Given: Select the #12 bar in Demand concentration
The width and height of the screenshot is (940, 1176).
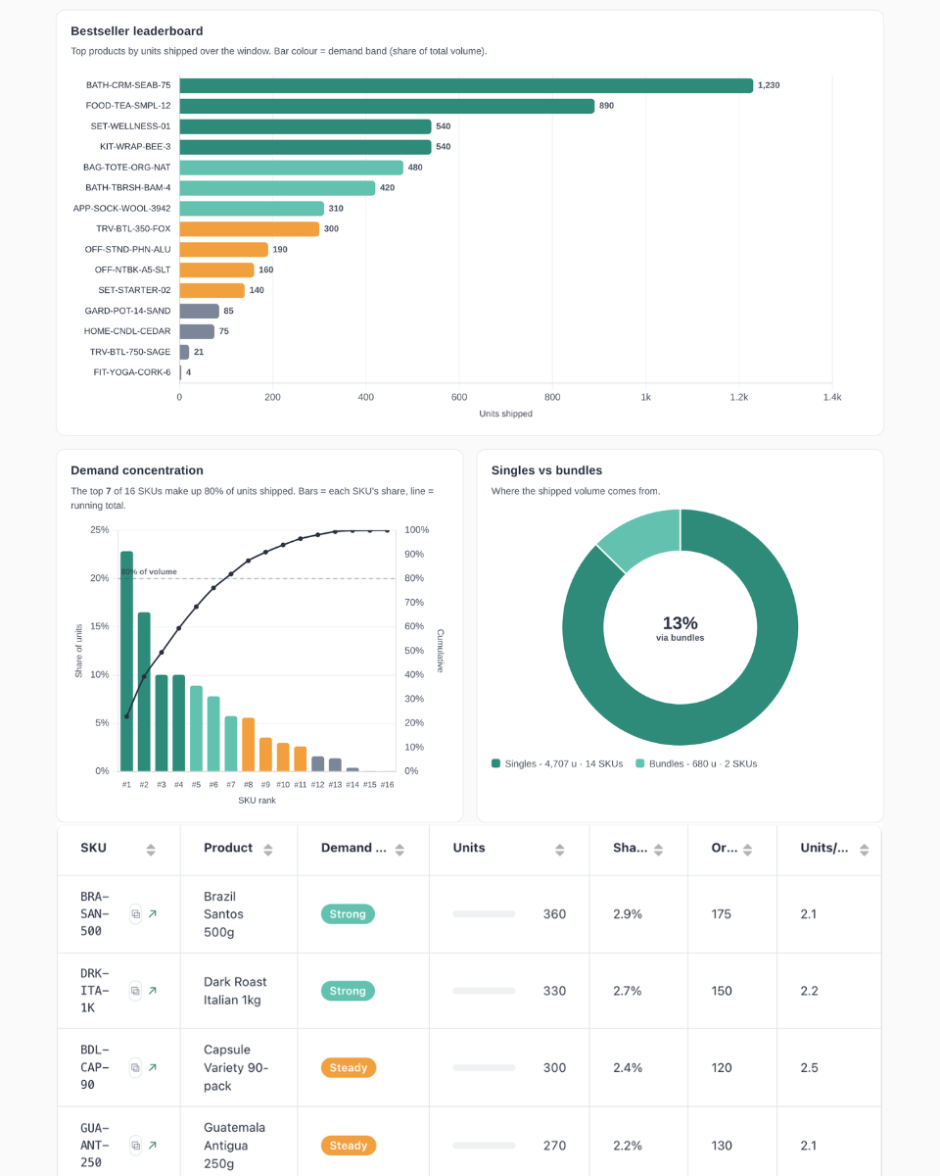Looking at the screenshot, I should coord(318,763).
